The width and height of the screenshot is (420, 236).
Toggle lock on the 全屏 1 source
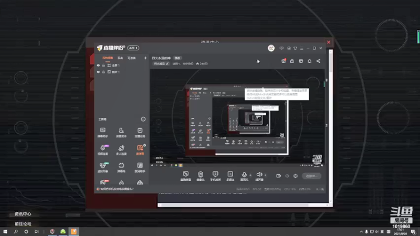tap(103, 65)
